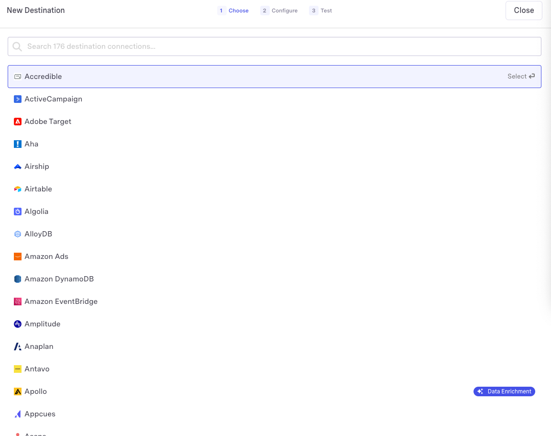Select Amazon EventBridge destination
This screenshot has width=551, height=436.
pyautogui.click(x=275, y=302)
